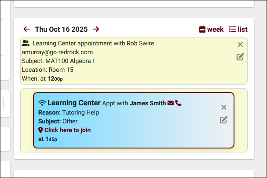
Task: Click the group people icon on first appointment
Action: coord(26,43)
